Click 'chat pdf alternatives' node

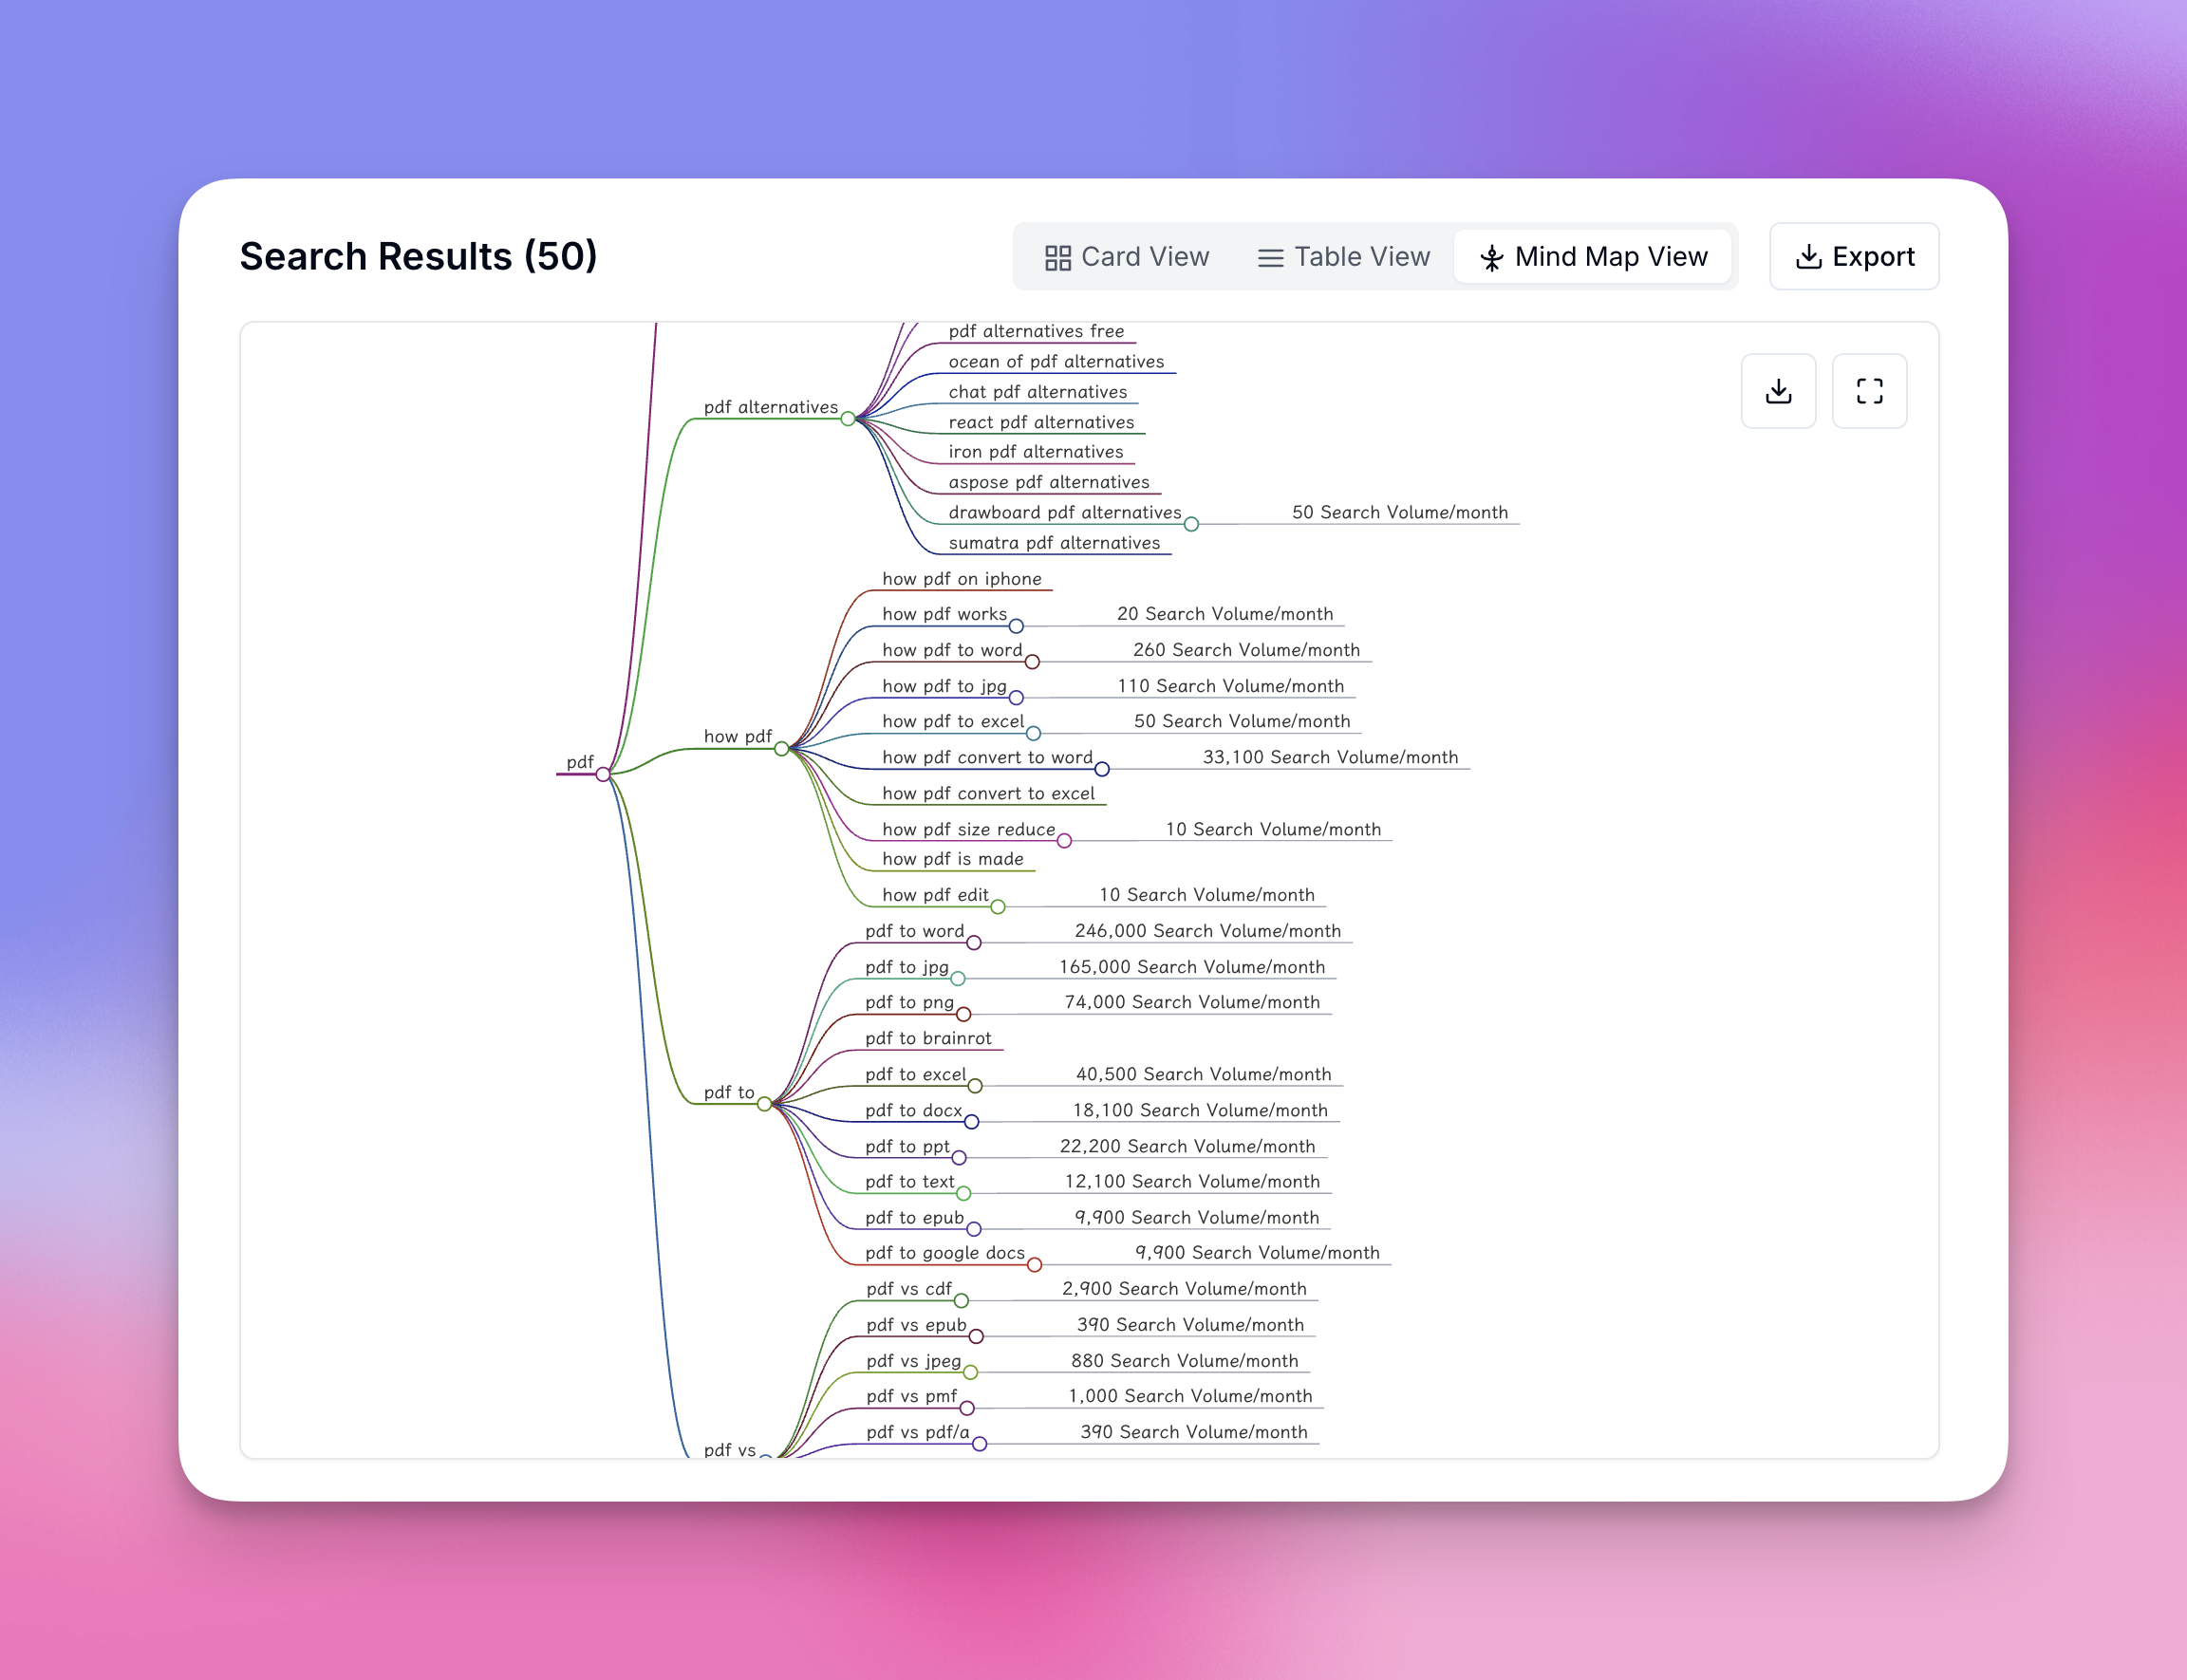(x=1037, y=392)
